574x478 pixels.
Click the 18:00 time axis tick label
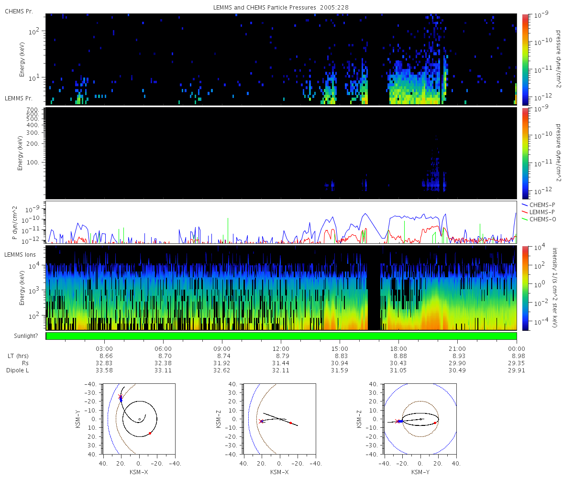coord(398,348)
